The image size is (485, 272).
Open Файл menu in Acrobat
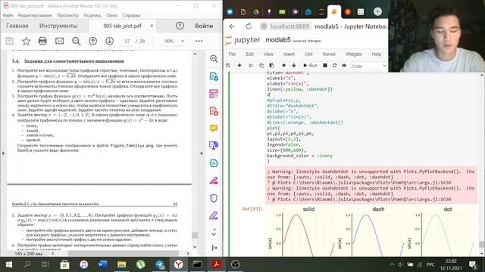[x=8, y=15]
